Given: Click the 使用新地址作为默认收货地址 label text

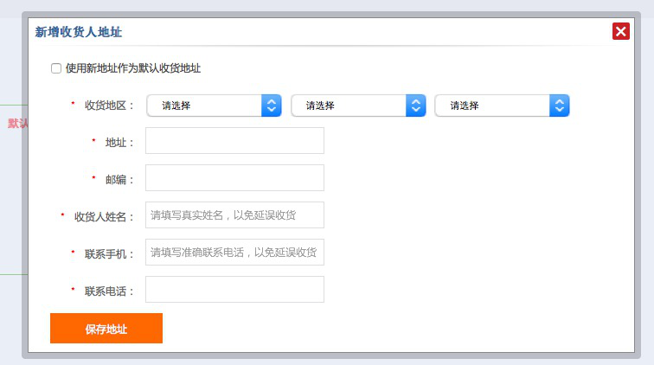Looking at the screenshot, I should coord(133,68).
